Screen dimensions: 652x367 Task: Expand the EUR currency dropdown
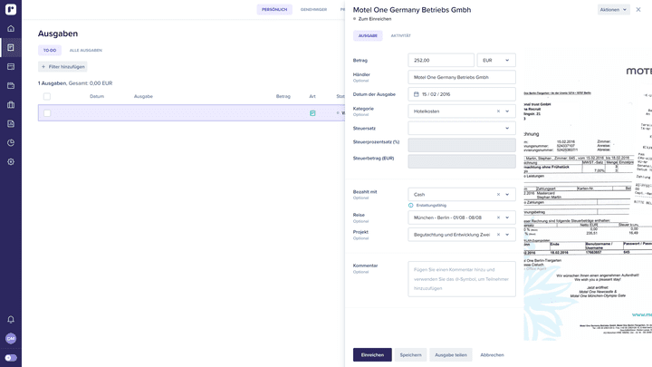coord(496,60)
